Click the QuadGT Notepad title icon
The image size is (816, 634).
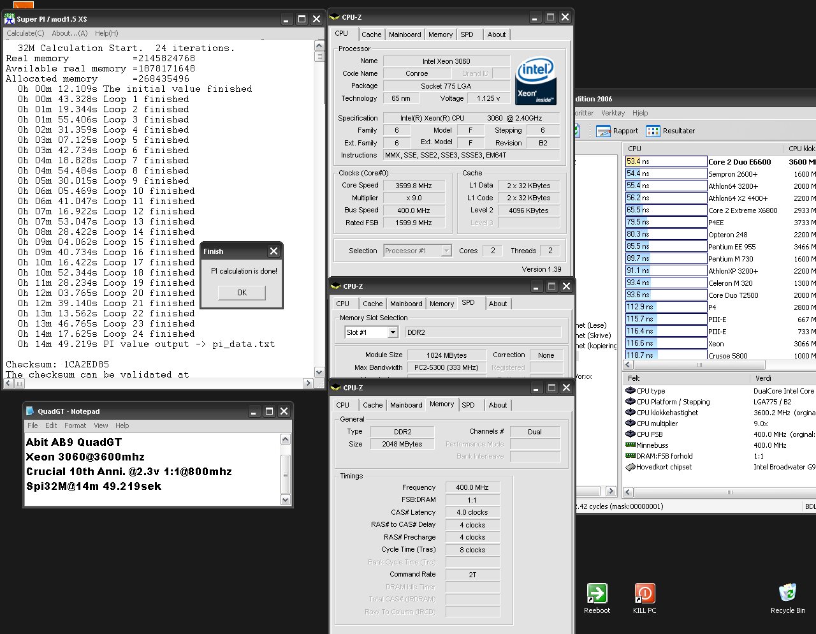[30, 411]
